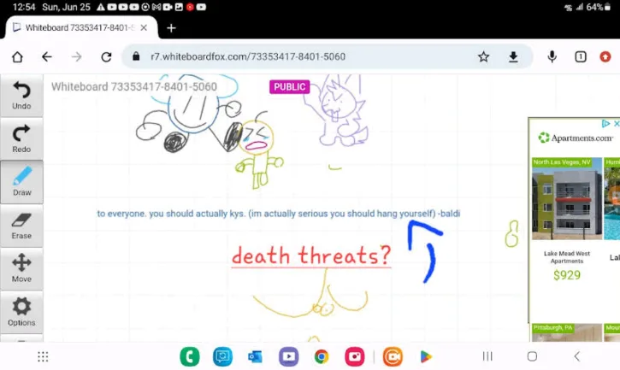Open the purple video player app
Viewport: 620px width, 370px height.
point(289,356)
